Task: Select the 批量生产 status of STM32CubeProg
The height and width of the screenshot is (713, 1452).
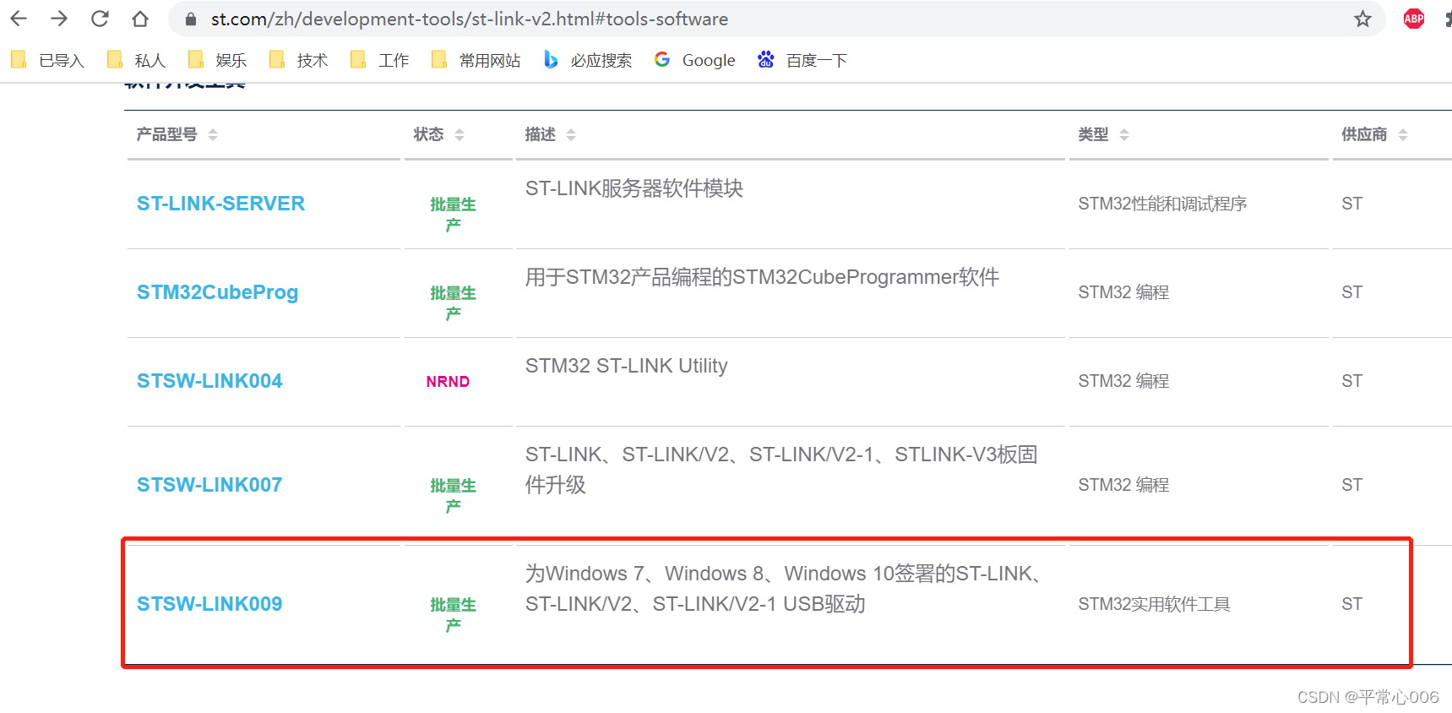Action: [453, 302]
